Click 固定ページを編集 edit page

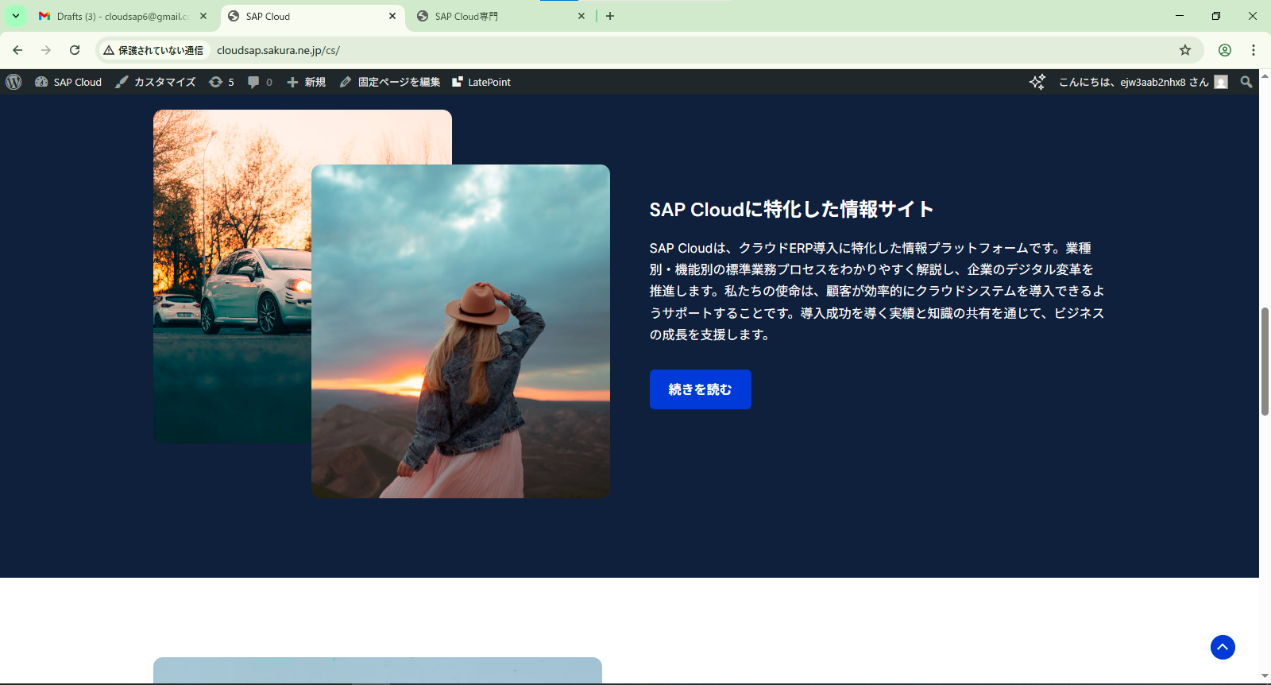point(390,82)
